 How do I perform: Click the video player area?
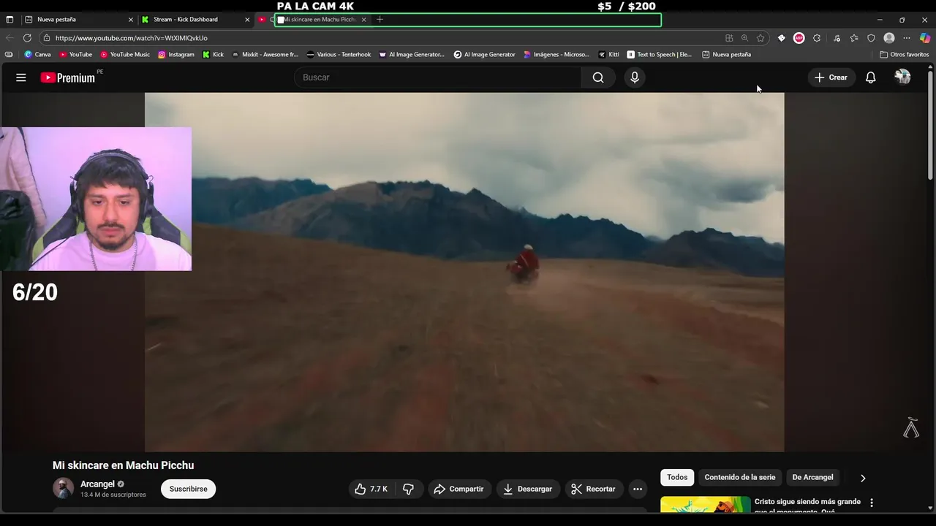[464, 272]
